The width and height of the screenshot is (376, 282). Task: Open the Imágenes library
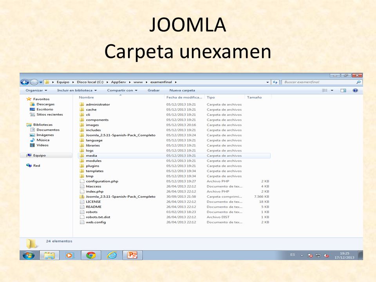point(45,135)
